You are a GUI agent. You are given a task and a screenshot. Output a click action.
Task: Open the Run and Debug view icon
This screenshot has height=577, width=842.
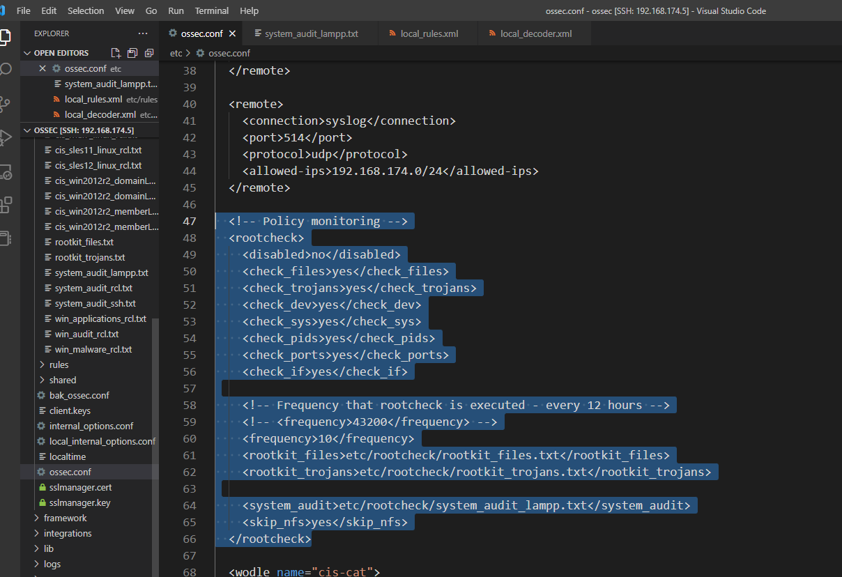click(5, 137)
